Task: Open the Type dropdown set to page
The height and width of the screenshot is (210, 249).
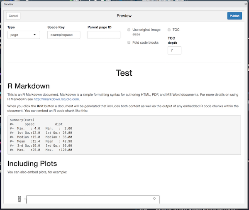Action: pos(24,35)
